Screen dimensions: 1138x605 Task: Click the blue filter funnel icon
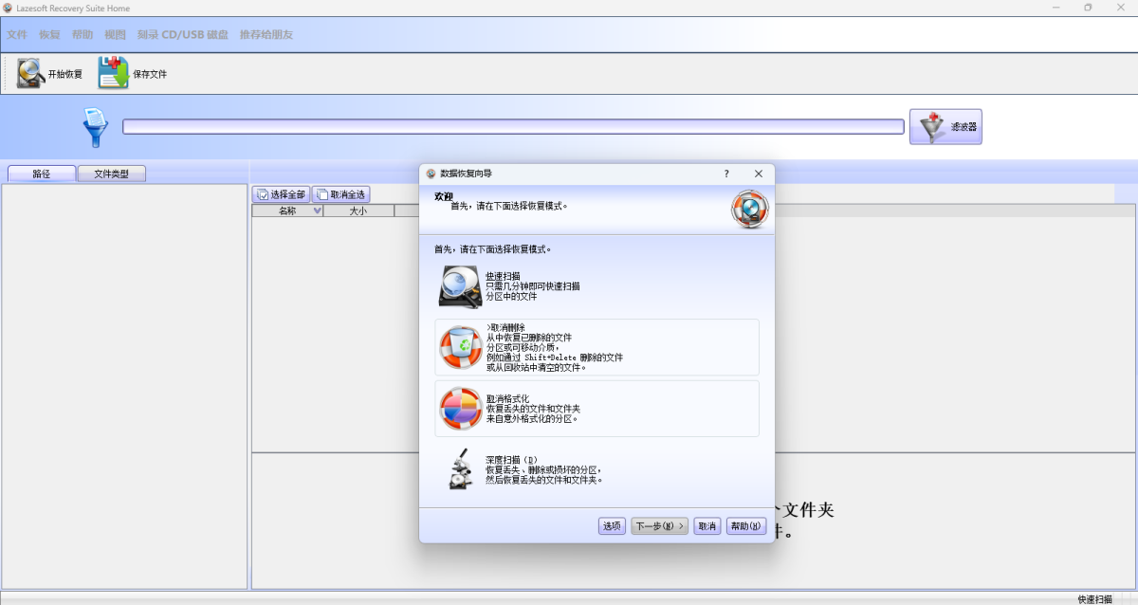[96, 127]
